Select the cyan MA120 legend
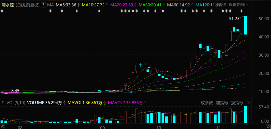 point(205,5)
